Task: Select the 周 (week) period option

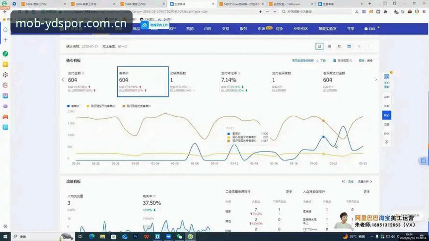Action: 329,46
